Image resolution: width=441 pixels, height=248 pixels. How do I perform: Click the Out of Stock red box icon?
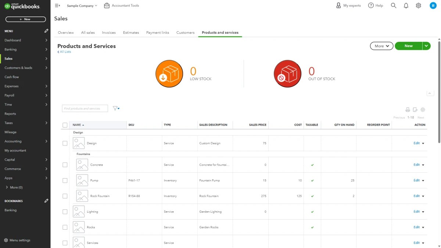(287, 73)
